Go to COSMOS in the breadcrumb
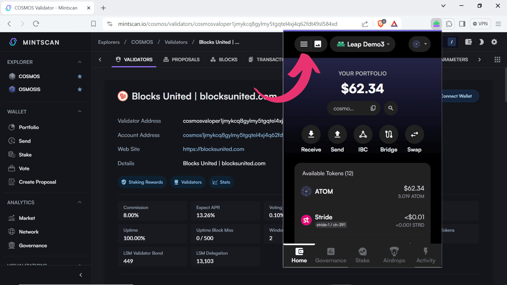The height and width of the screenshot is (285, 507). [x=142, y=42]
